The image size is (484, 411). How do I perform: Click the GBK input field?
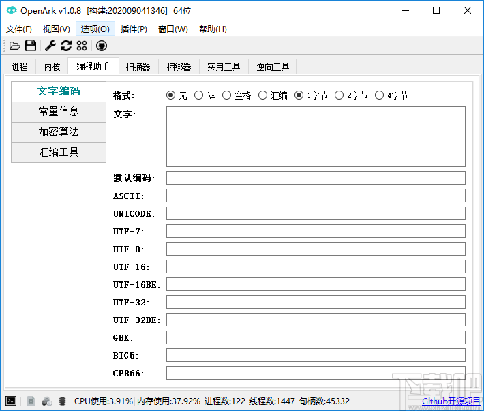coord(316,337)
